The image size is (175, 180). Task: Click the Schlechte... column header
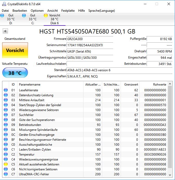(112, 85)
